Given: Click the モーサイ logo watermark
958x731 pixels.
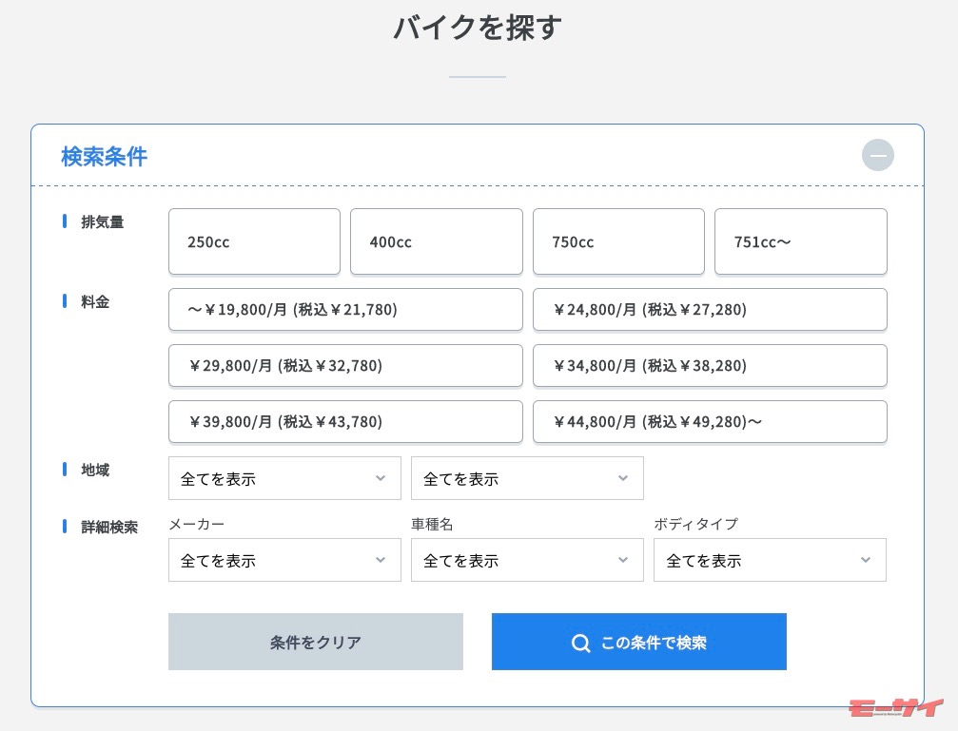Looking at the screenshot, I should click(x=894, y=708).
